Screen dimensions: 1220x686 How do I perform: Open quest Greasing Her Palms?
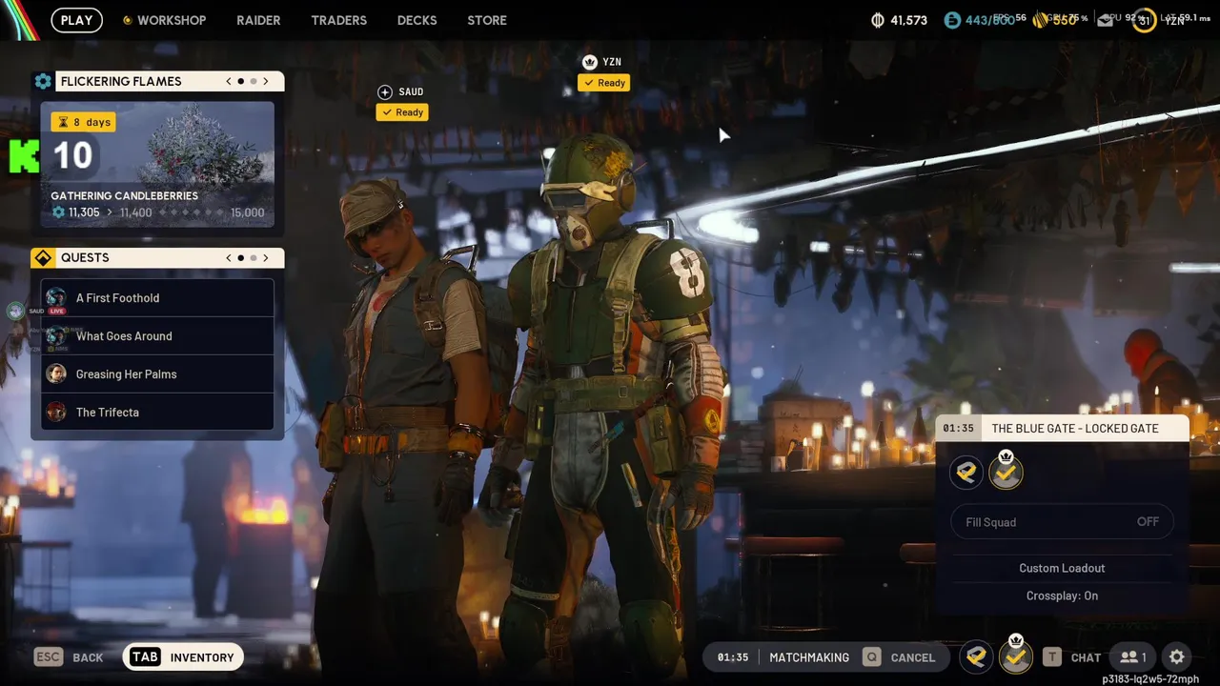tap(157, 373)
